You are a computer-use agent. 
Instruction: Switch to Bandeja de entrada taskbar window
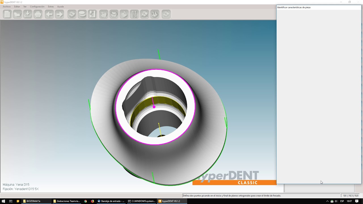pos(111,201)
